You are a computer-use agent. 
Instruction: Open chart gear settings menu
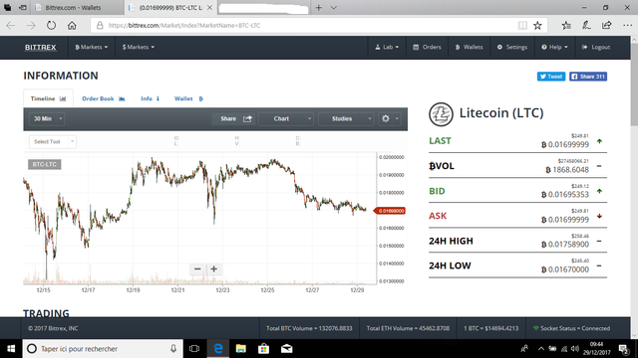pos(390,118)
